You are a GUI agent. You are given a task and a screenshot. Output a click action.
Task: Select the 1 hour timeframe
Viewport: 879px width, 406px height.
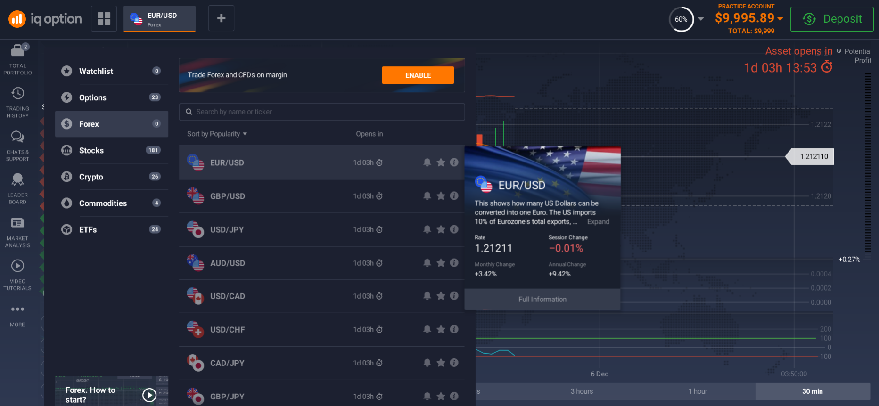coord(698,391)
